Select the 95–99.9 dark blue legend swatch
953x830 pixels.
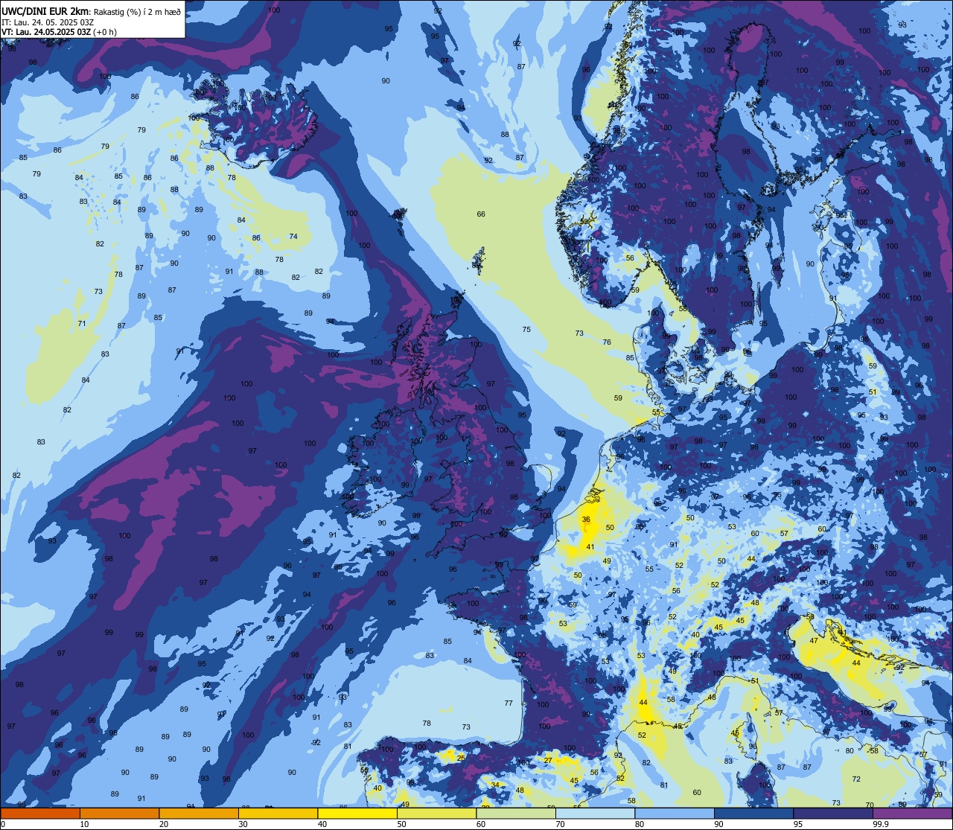[832, 813]
